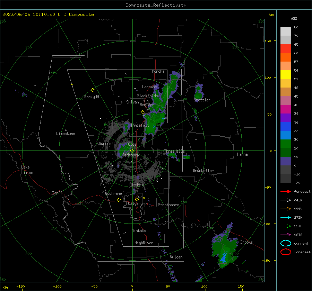The image size is (312, 291).
Task: Click the Lacombe town label
Action: pyautogui.click(x=149, y=87)
